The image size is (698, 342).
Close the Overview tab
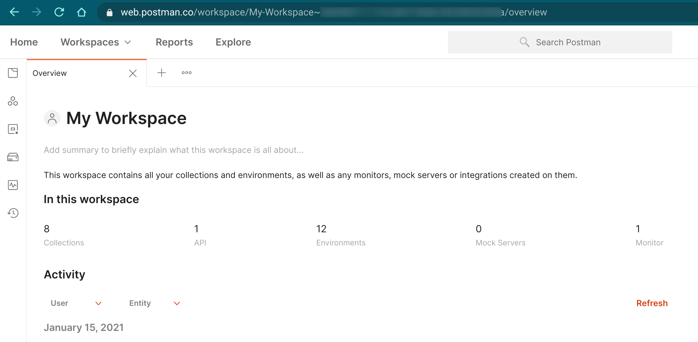[133, 73]
